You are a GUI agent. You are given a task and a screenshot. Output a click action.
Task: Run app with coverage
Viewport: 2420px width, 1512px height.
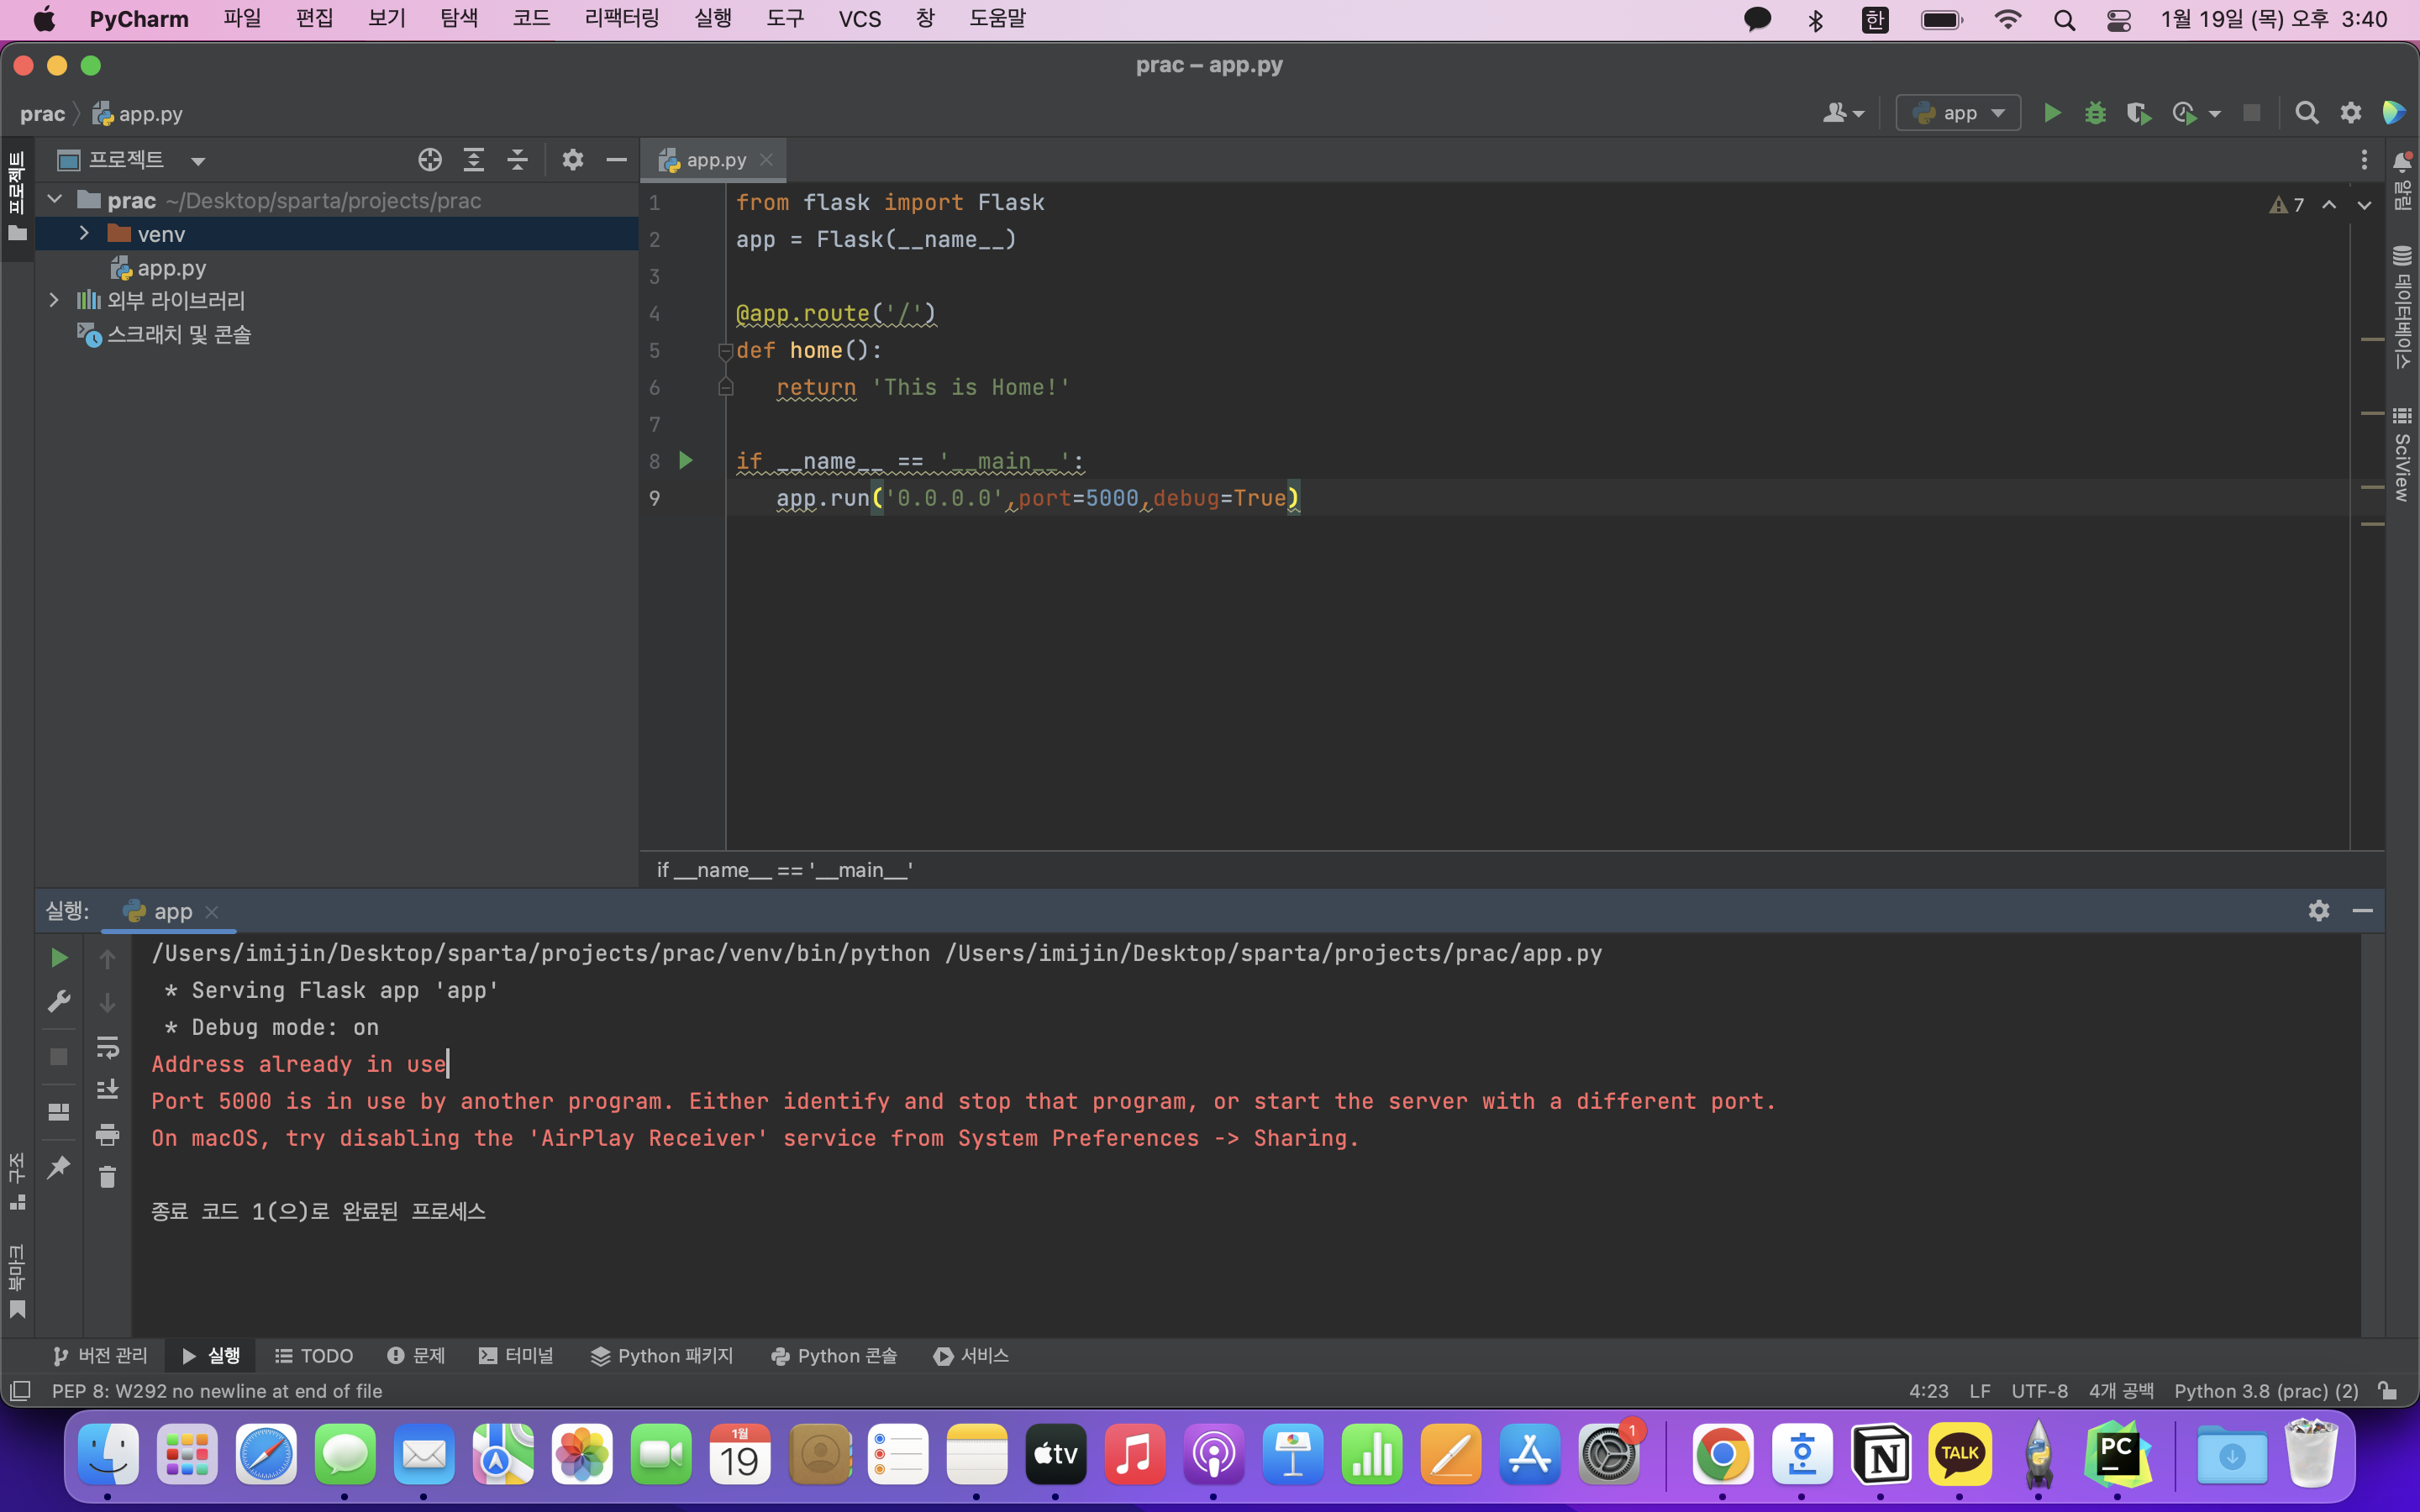[x=2139, y=113]
